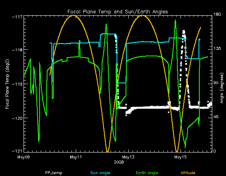Viewport: 226px width, 176px height.
Task: Click the chart title Focal Plane Temp and Sun/Earth Angles
Action: 118,12
